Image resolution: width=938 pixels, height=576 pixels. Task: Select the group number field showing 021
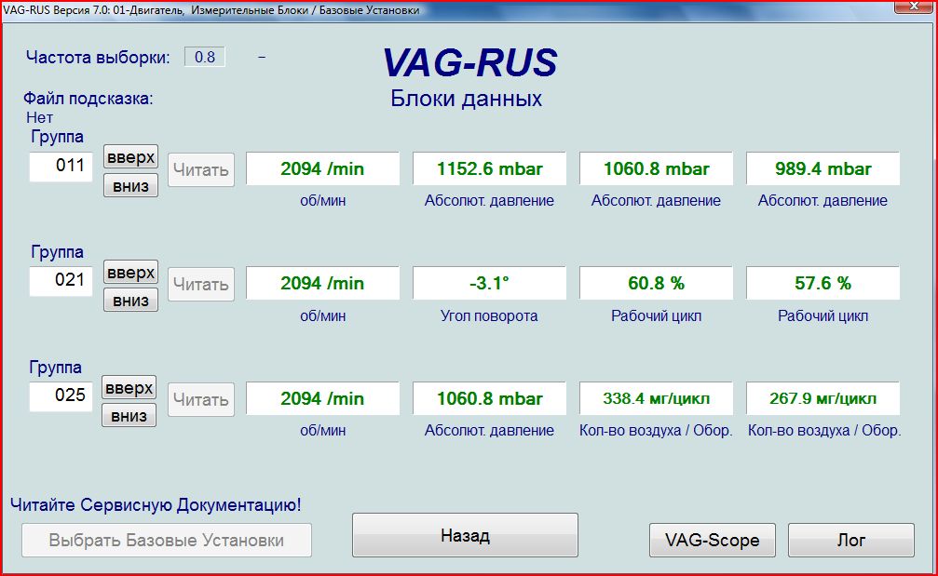[x=61, y=280]
